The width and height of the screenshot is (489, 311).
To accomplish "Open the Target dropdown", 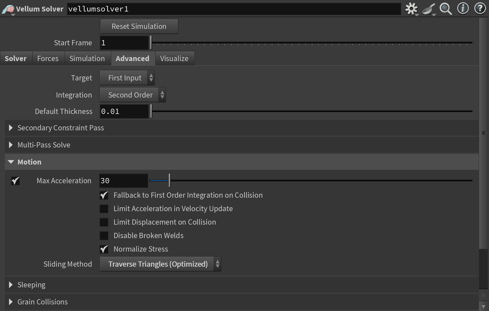I will click(127, 78).
